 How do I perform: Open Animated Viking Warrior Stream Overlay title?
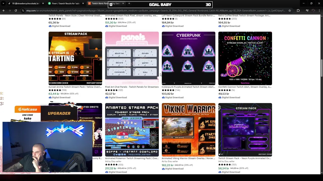pos(188,158)
